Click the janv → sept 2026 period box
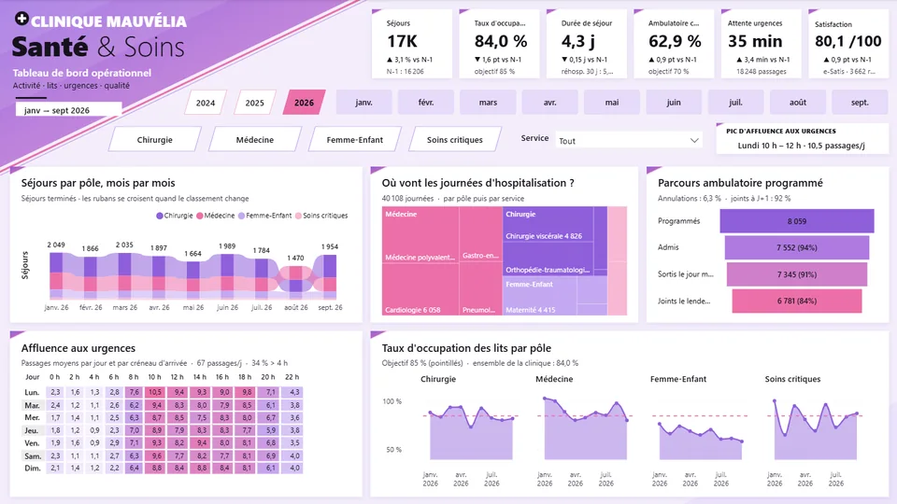897x504 pixels. (x=68, y=110)
